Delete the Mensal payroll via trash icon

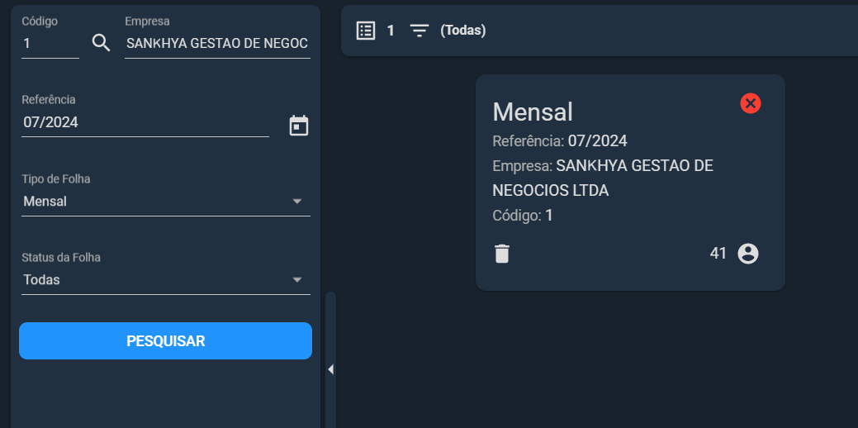point(502,254)
